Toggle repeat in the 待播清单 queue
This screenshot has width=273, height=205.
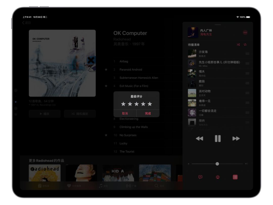point(245,45)
